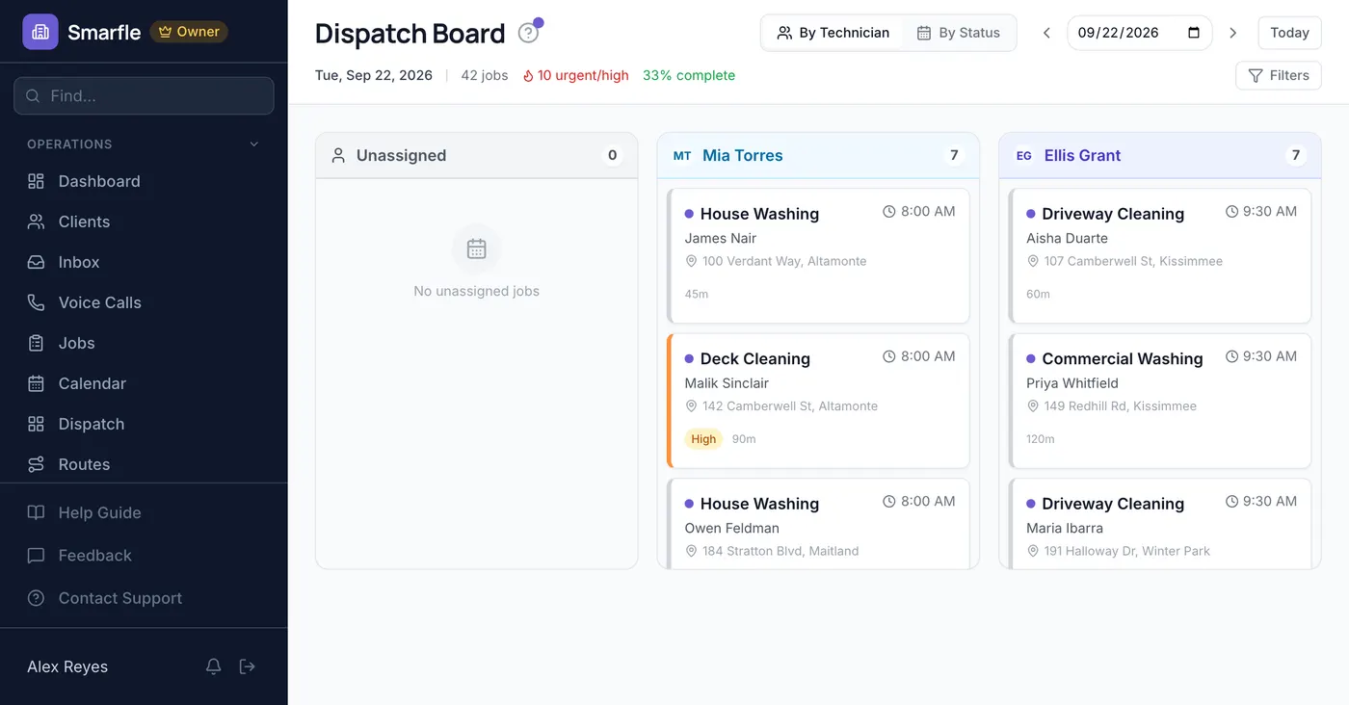Open the date picker calendar icon
The image size is (1349, 705).
coord(1194,33)
